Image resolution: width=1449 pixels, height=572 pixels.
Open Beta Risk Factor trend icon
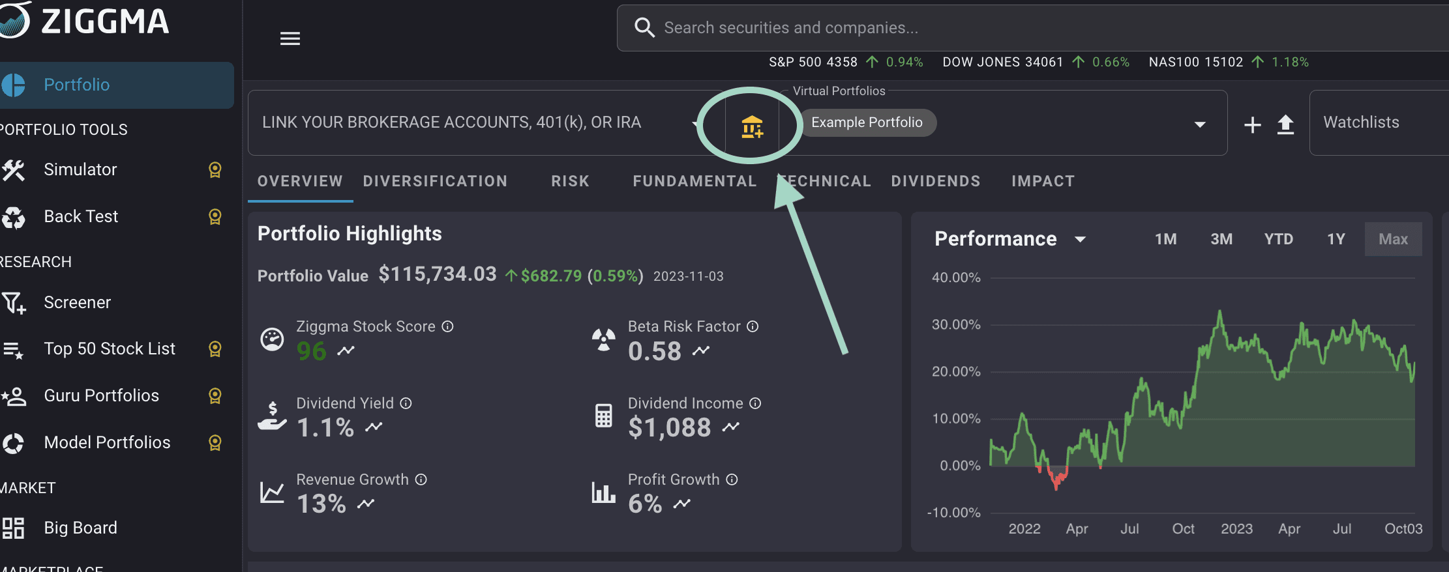tap(701, 351)
